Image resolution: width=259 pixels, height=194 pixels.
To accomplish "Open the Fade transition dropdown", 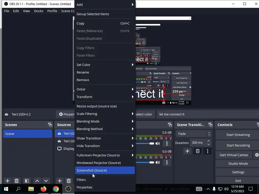I will (193, 134).
